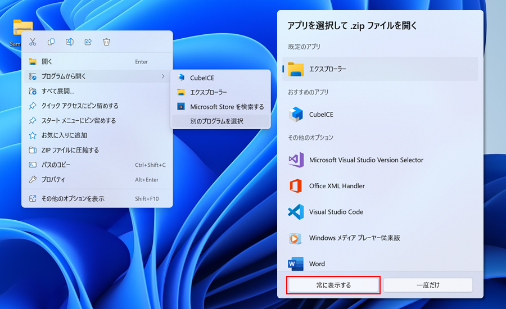The height and width of the screenshot is (309, 506).
Task: Click the 一度だけ button
Action: point(428,285)
